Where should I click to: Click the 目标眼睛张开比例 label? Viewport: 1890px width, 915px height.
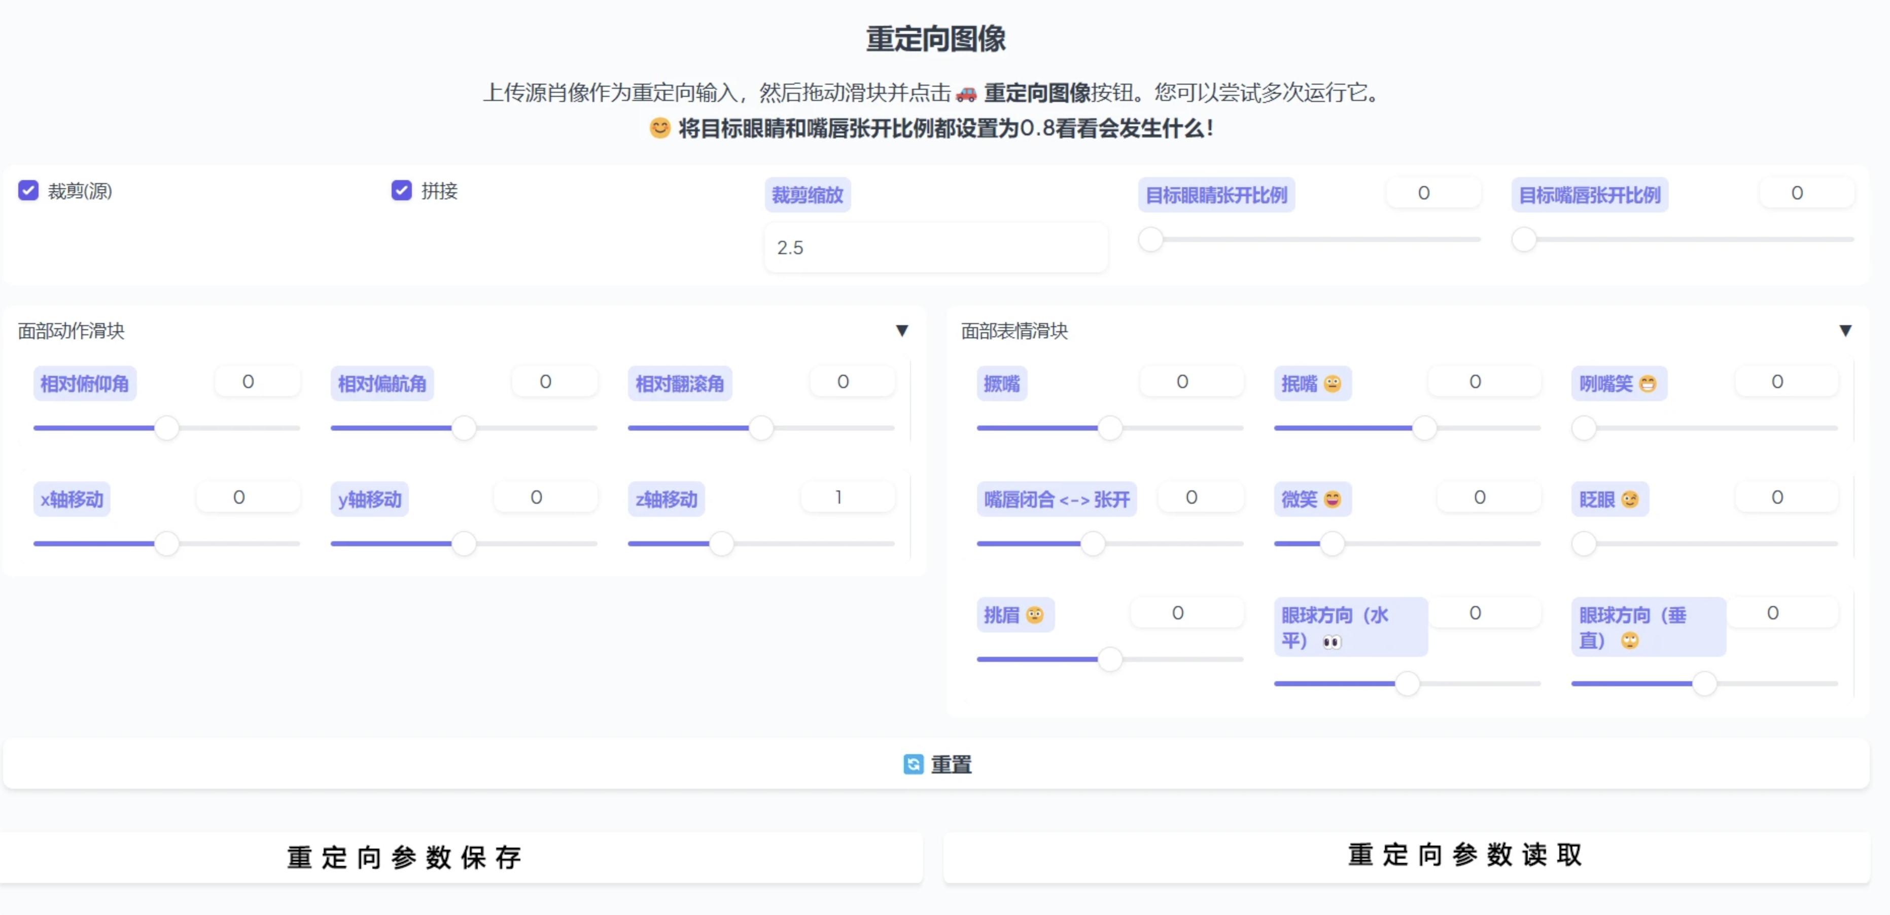pyautogui.click(x=1216, y=195)
